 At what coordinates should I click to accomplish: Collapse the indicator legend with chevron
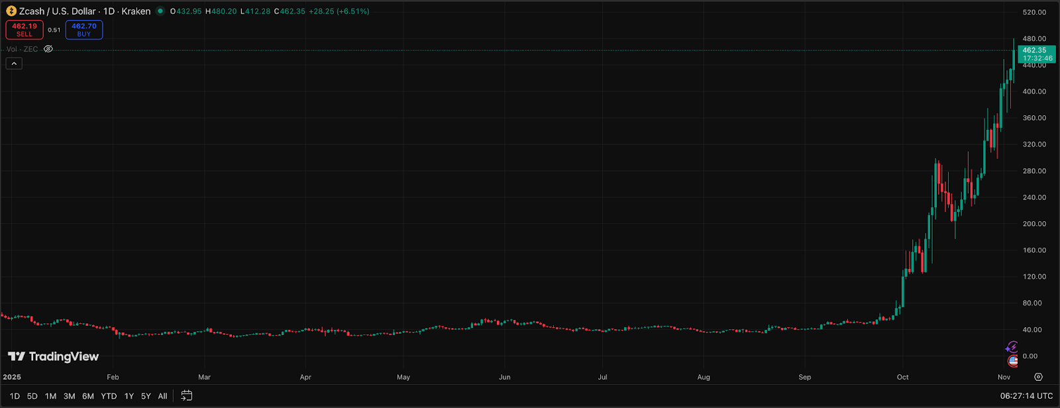tap(14, 64)
